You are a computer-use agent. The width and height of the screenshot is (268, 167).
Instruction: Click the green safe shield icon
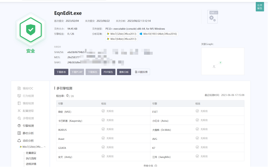(x=30, y=30)
